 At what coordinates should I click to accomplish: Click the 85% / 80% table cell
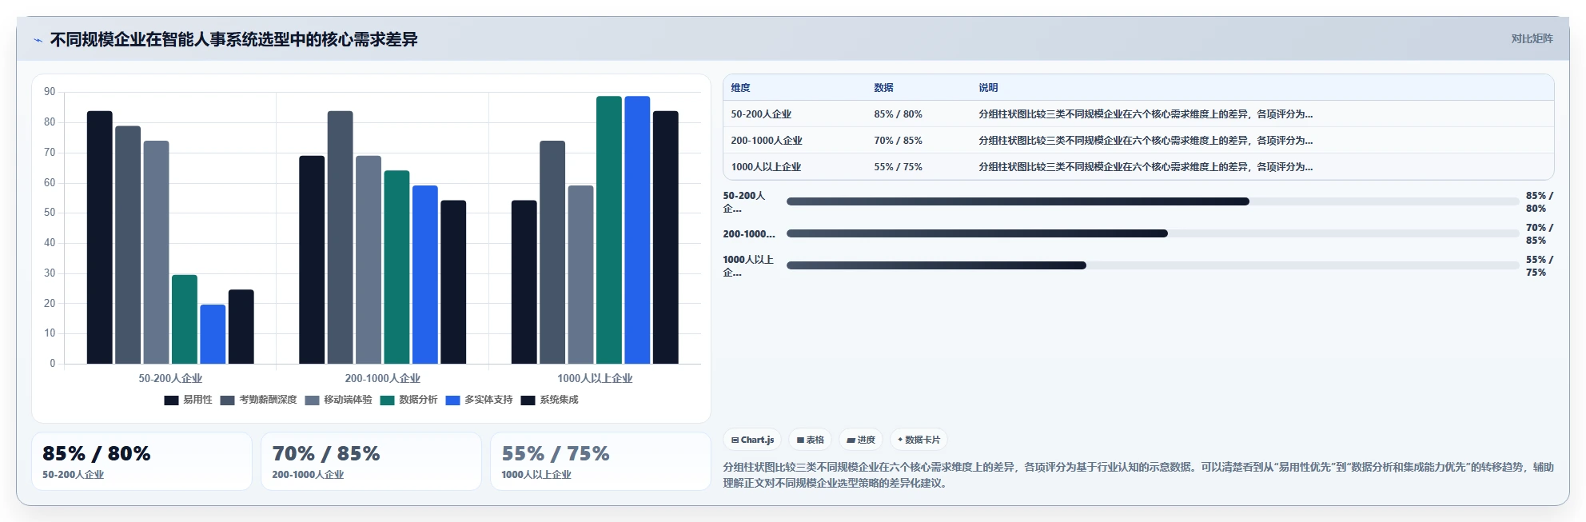[x=898, y=114]
